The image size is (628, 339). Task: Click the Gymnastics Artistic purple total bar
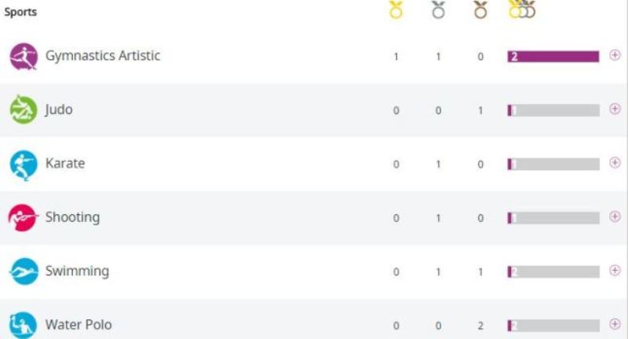(553, 56)
